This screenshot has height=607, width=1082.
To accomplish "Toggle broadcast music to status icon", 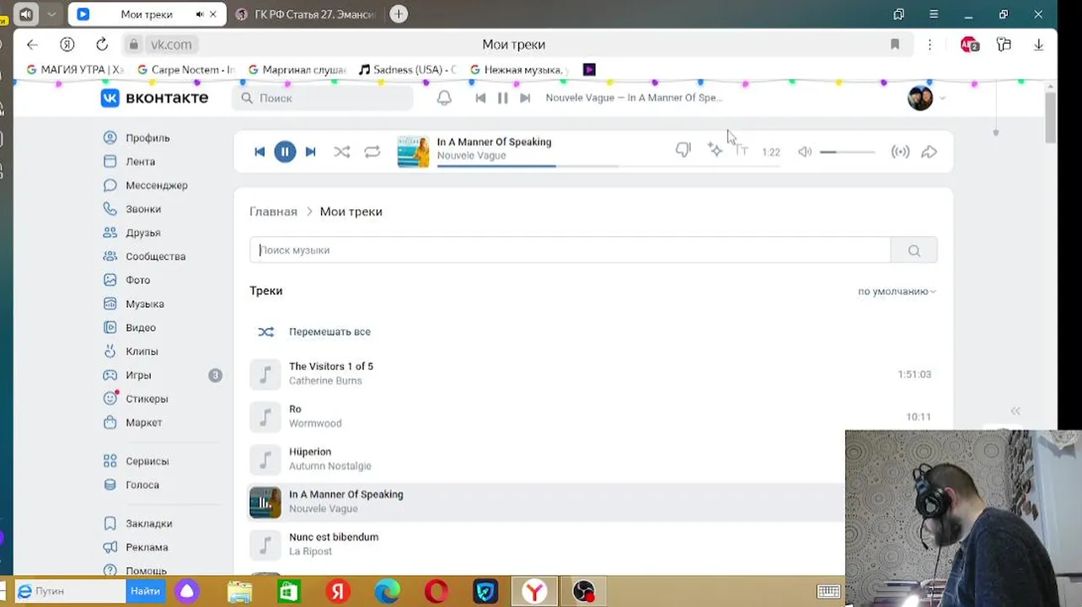I will tap(900, 152).
